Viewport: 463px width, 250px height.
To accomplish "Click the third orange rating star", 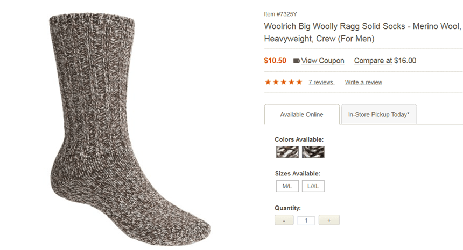I will pyautogui.click(x=283, y=82).
